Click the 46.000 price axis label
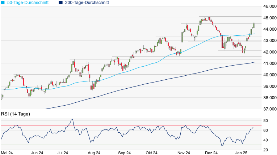 tap(270, 6)
